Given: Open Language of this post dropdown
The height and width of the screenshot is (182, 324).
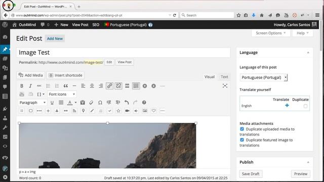Looking at the screenshot, I should 263,77.
